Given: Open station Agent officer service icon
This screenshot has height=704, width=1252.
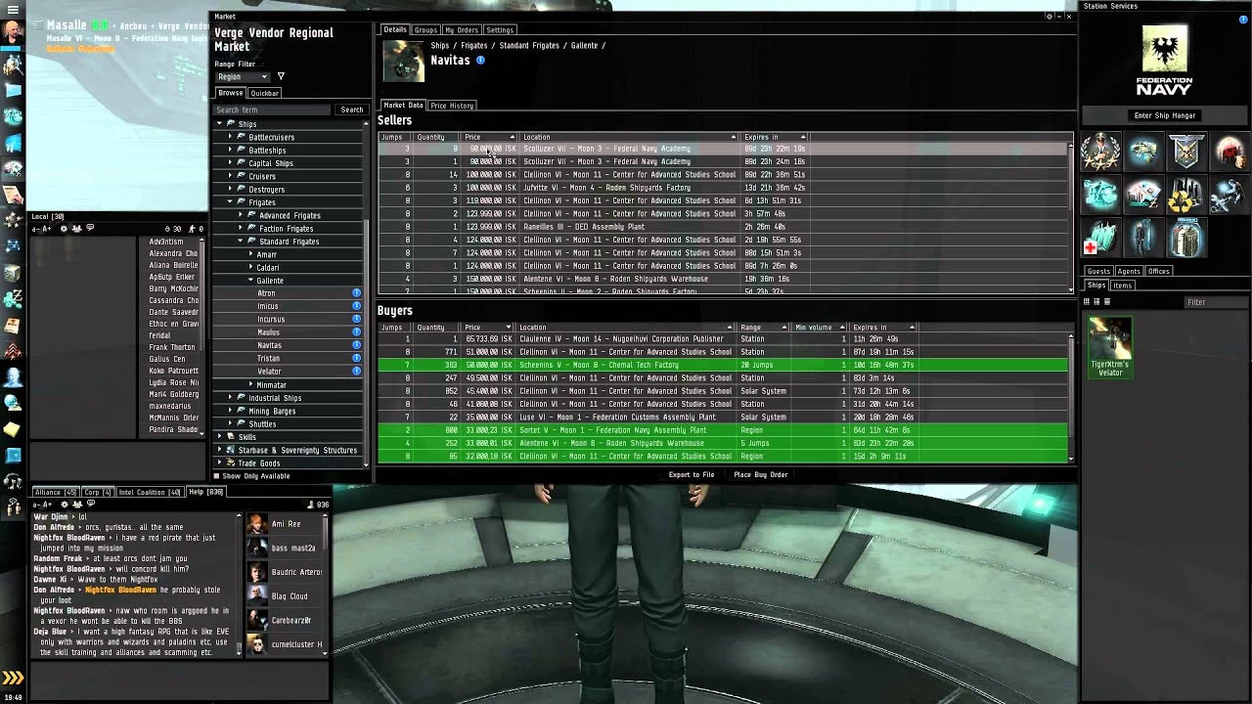Looking at the screenshot, I should click(x=1100, y=152).
